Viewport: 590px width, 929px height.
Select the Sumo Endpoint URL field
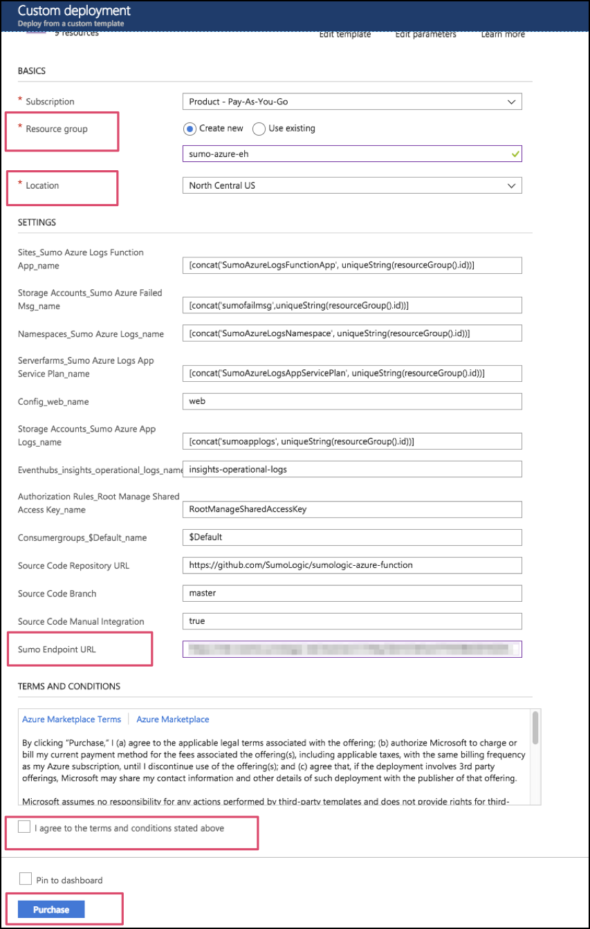tap(353, 649)
